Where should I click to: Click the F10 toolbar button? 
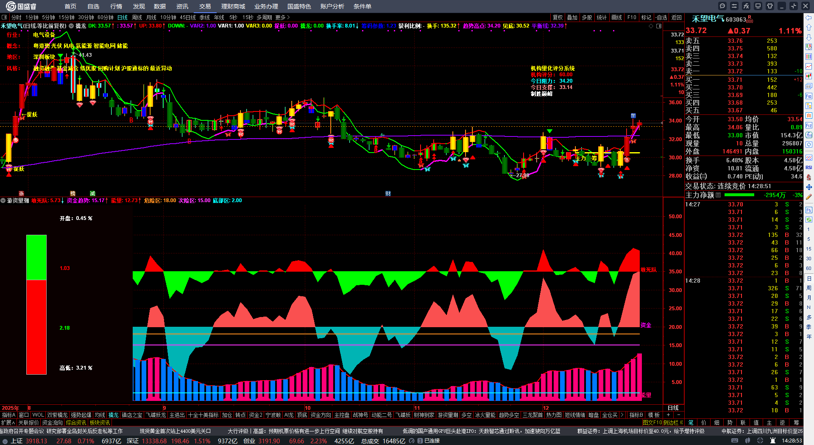[632, 17]
